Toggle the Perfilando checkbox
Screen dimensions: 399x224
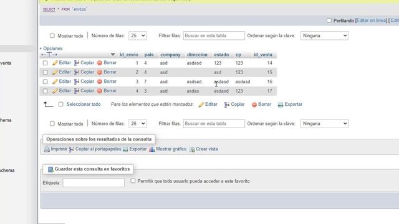point(329,21)
